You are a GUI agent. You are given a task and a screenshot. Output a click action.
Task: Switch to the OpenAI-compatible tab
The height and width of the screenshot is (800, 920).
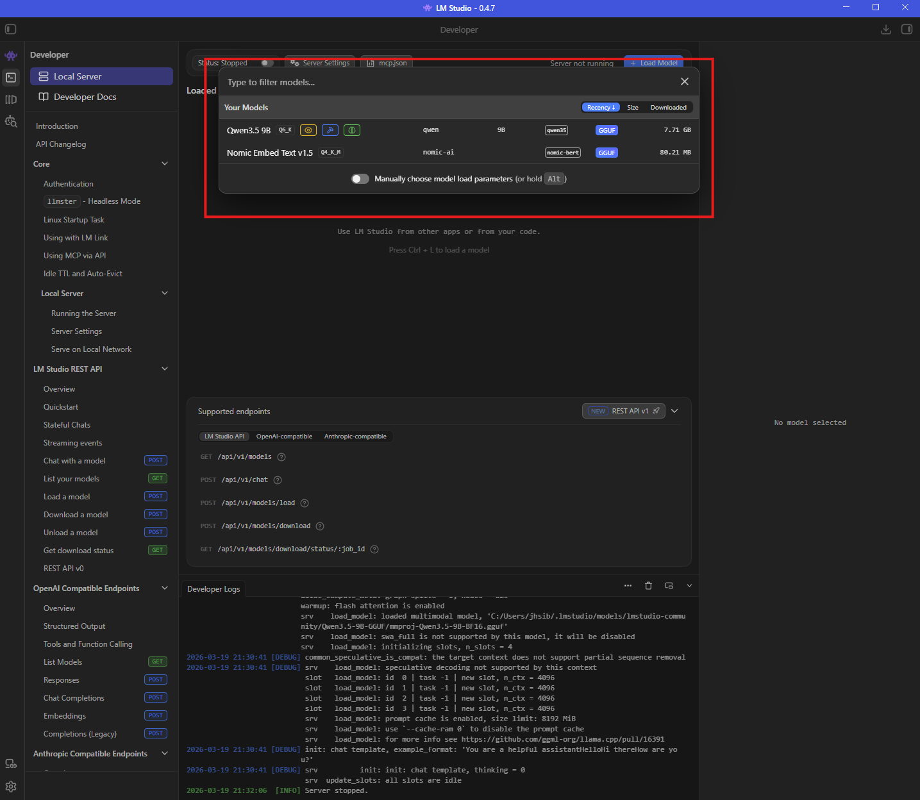(x=284, y=437)
